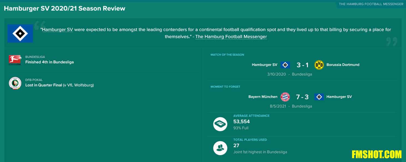Screen dimensions: 406x162
Task: Open Finished 4th in Bundesliga entry
Action: click(49, 62)
